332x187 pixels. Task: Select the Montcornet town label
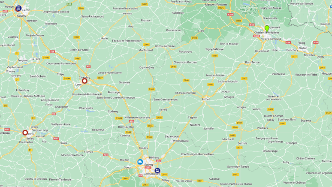pos(146,50)
